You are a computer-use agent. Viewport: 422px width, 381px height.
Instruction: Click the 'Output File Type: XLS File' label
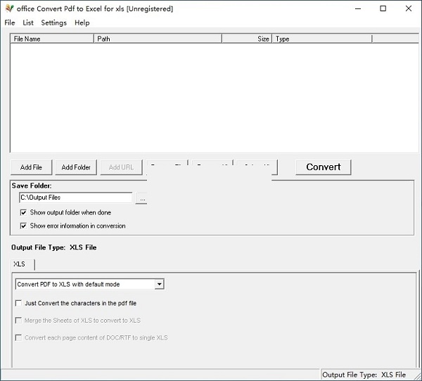coord(54,247)
